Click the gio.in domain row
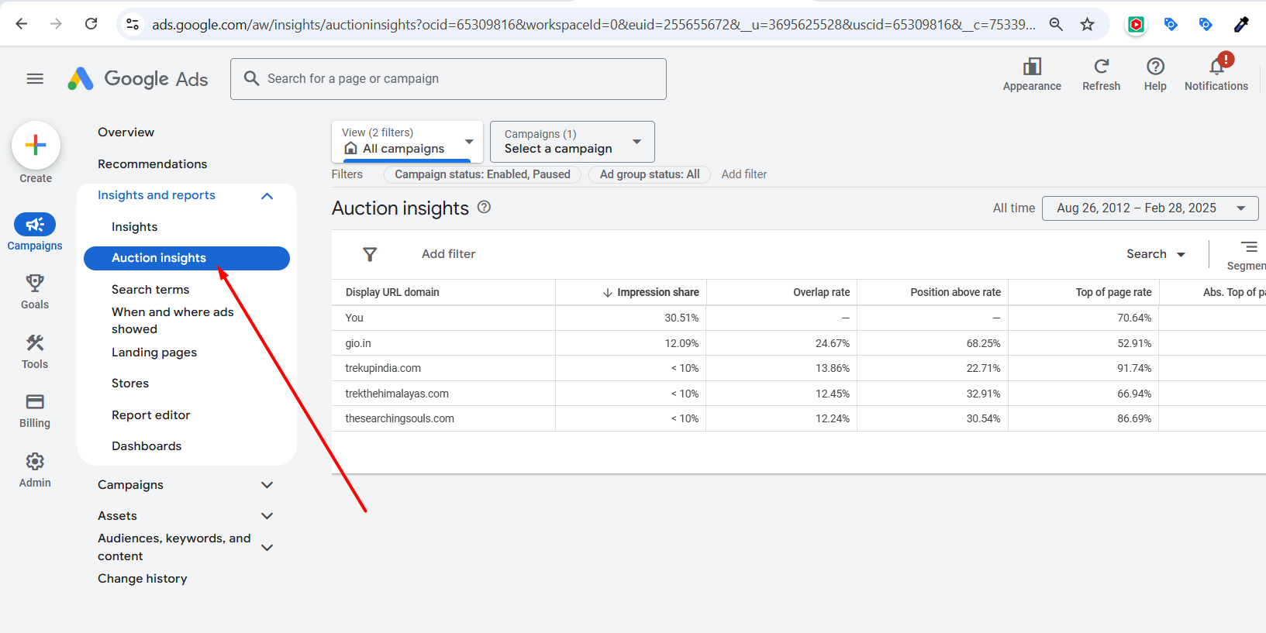1266x633 pixels. 358,343
